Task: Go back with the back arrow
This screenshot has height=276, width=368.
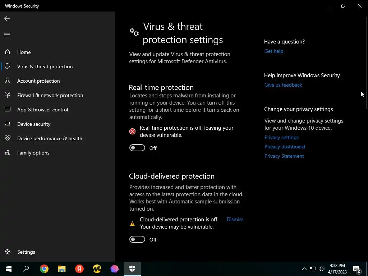Action: (x=7, y=19)
